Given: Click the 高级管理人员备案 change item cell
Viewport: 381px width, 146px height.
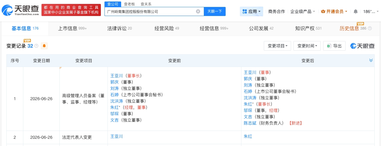Looking at the screenshot, I should point(83,99).
